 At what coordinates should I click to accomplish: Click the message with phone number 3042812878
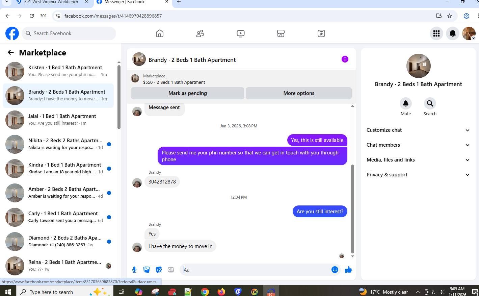point(162,182)
